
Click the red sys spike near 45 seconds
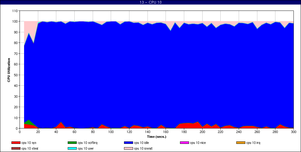point(61,125)
